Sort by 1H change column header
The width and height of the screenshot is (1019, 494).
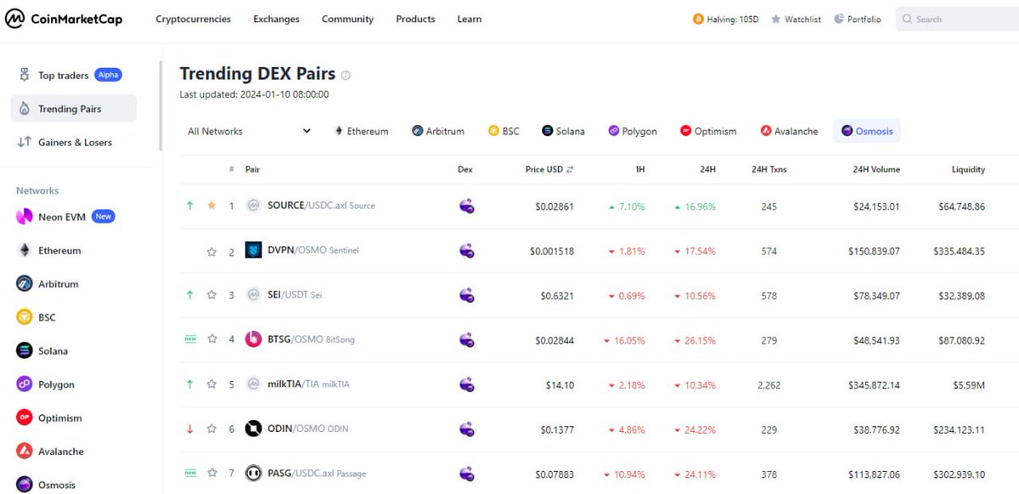640,170
